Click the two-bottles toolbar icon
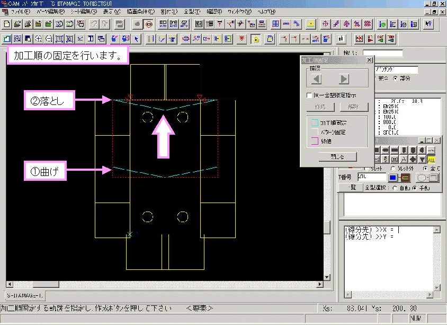This screenshot has width=447, height=325. click(x=341, y=39)
